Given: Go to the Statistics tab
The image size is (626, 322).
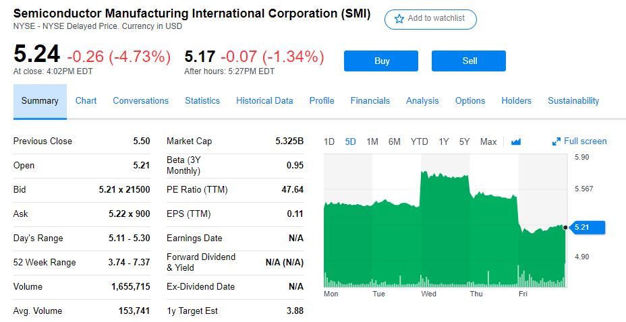Looking at the screenshot, I should pos(202,101).
